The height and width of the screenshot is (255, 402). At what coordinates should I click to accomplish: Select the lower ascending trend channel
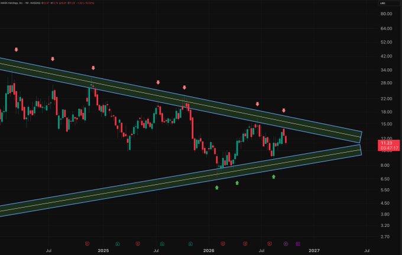click(180, 180)
